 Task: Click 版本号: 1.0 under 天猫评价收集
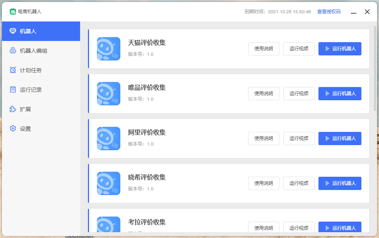[x=141, y=54]
